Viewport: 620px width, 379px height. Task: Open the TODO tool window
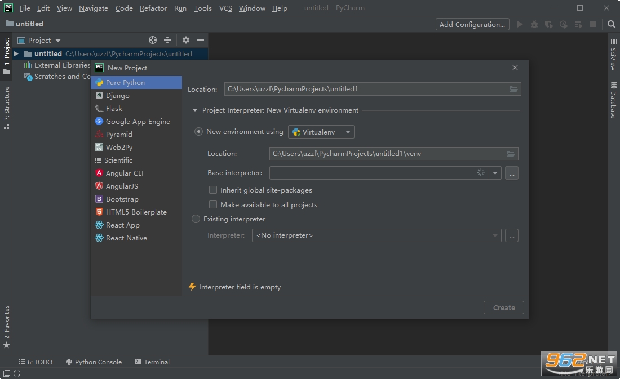36,362
